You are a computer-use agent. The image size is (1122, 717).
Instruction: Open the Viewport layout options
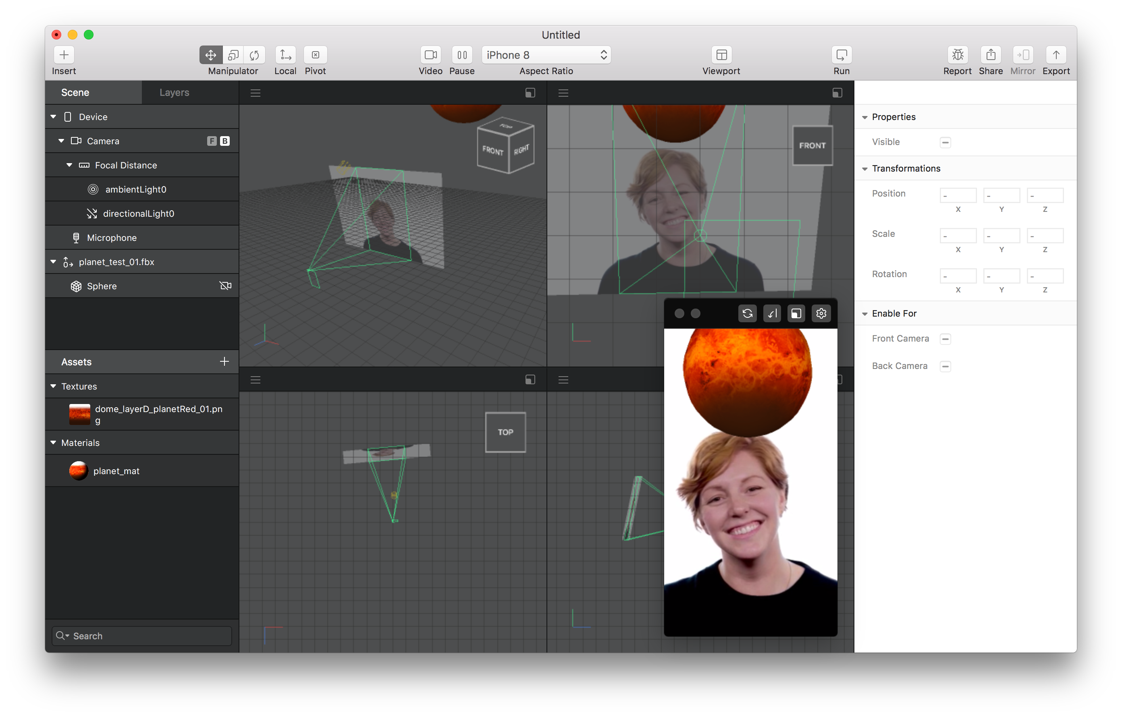click(721, 54)
